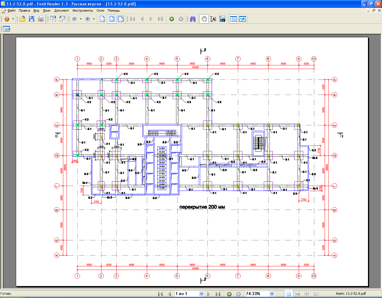Image resolution: width=382 pixels, height=298 pixels.
Task: Select the Hand tool
Action: 204,19
